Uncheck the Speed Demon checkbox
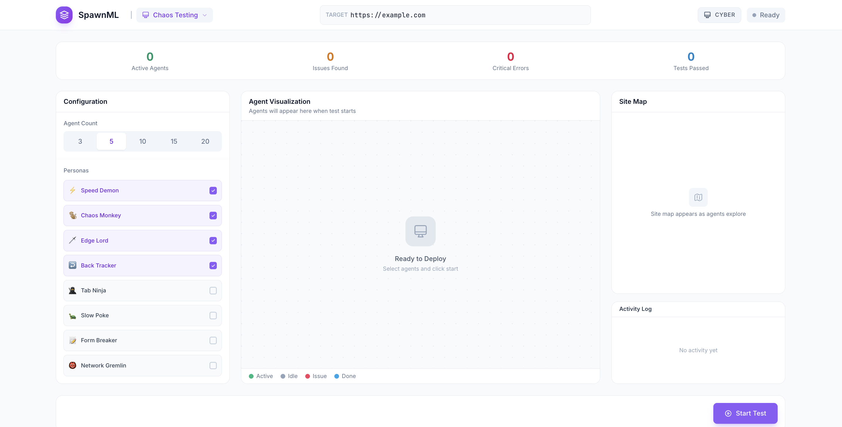Viewport: 842px width, 427px height. click(x=213, y=191)
